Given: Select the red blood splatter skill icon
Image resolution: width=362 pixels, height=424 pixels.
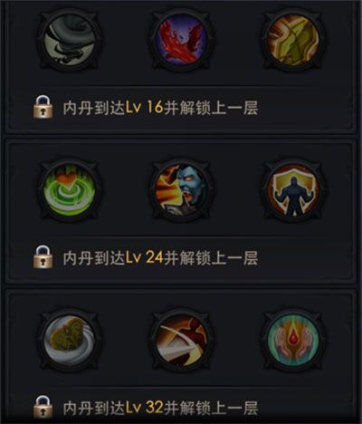Looking at the screenshot, I should tap(181, 40).
